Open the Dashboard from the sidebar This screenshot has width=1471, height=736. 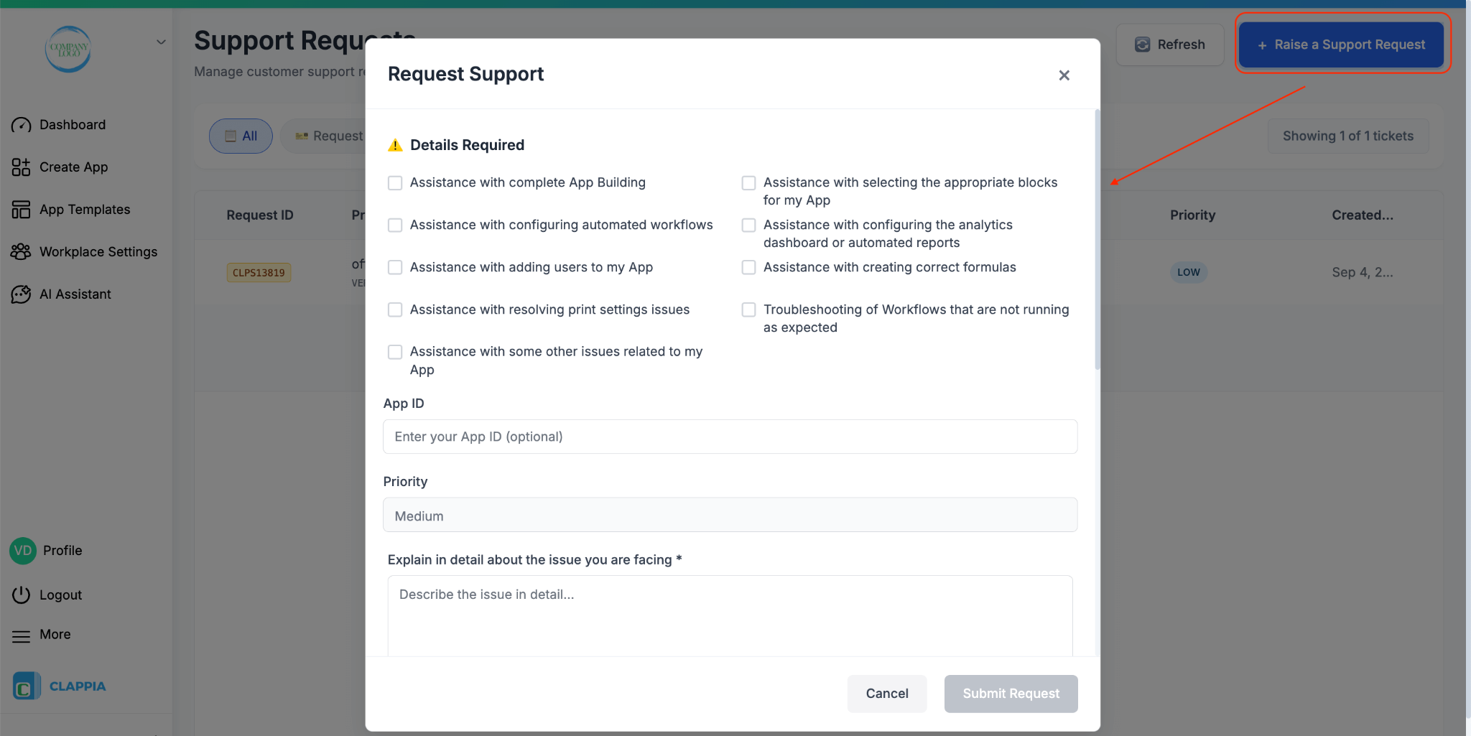click(x=72, y=124)
